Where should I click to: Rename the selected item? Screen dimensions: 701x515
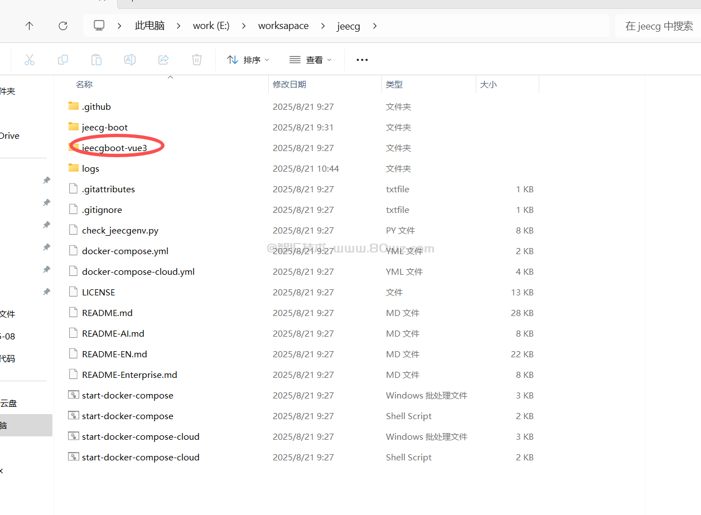pyautogui.click(x=130, y=60)
